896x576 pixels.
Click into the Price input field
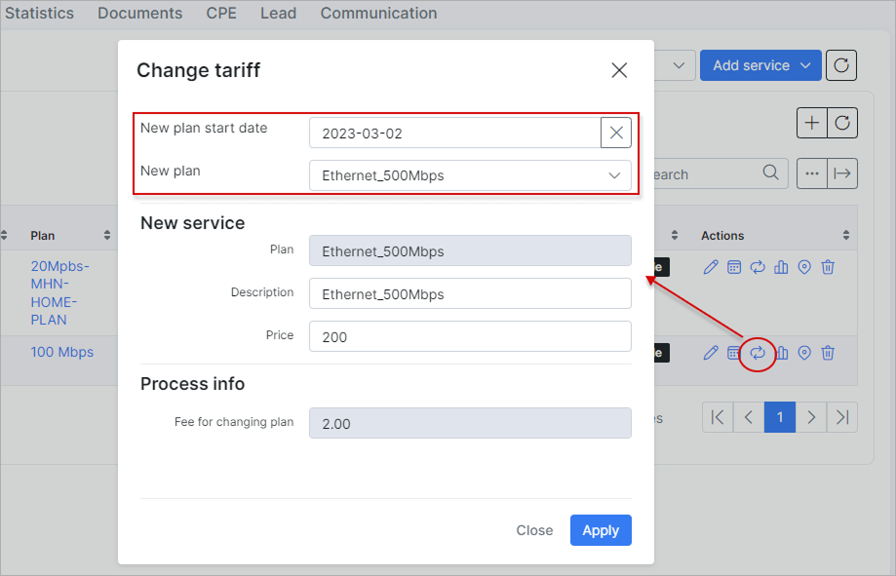pos(470,336)
